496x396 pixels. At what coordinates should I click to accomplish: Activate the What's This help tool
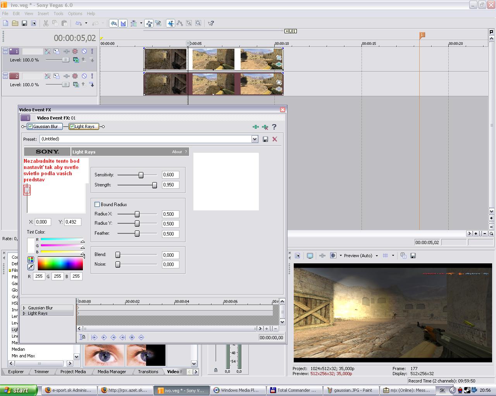tap(211, 23)
